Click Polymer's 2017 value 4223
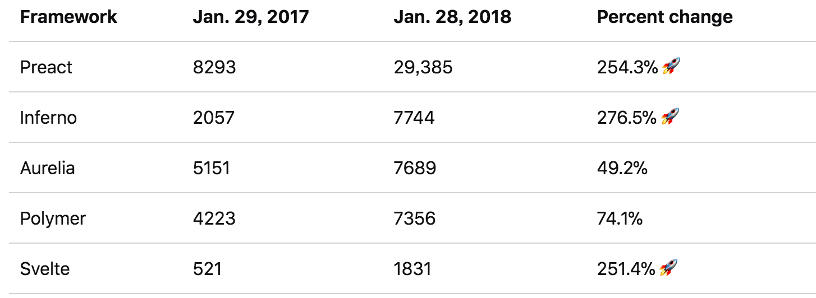The height and width of the screenshot is (298, 816). [214, 218]
